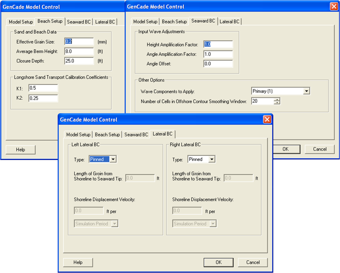Open the Left Lateral BC Type dropdown

coord(113,159)
